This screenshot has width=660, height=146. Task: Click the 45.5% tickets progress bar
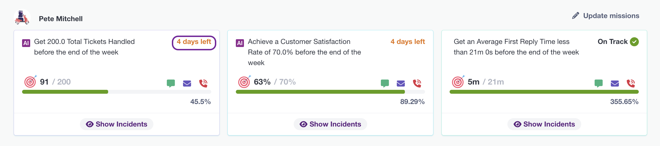tap(117, 92)
